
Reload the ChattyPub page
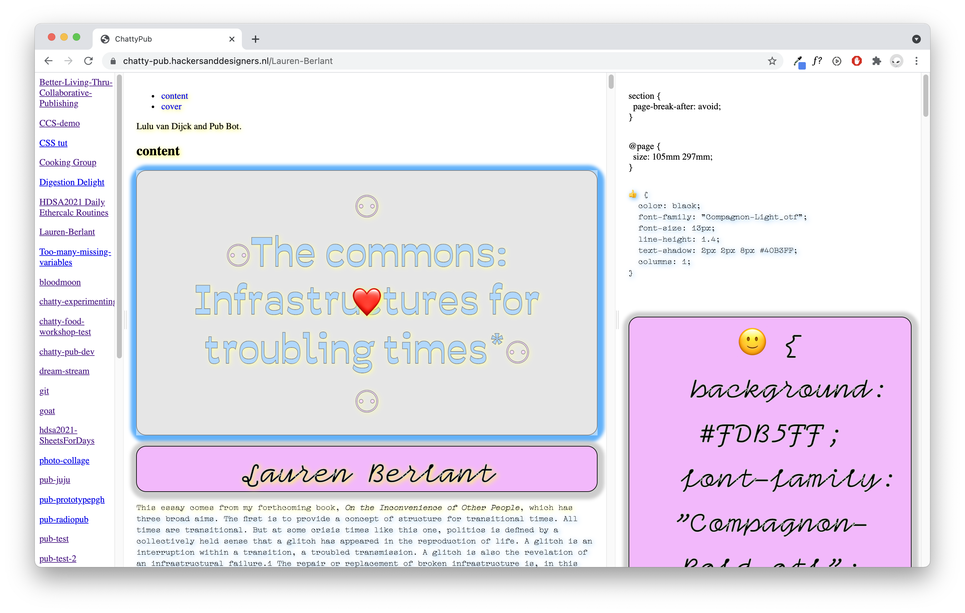point(89,61)
